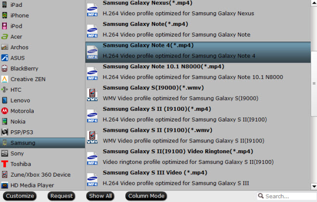The image size is (317, 202).
Task: Select the Acer category label
Action: coord(16,37)
